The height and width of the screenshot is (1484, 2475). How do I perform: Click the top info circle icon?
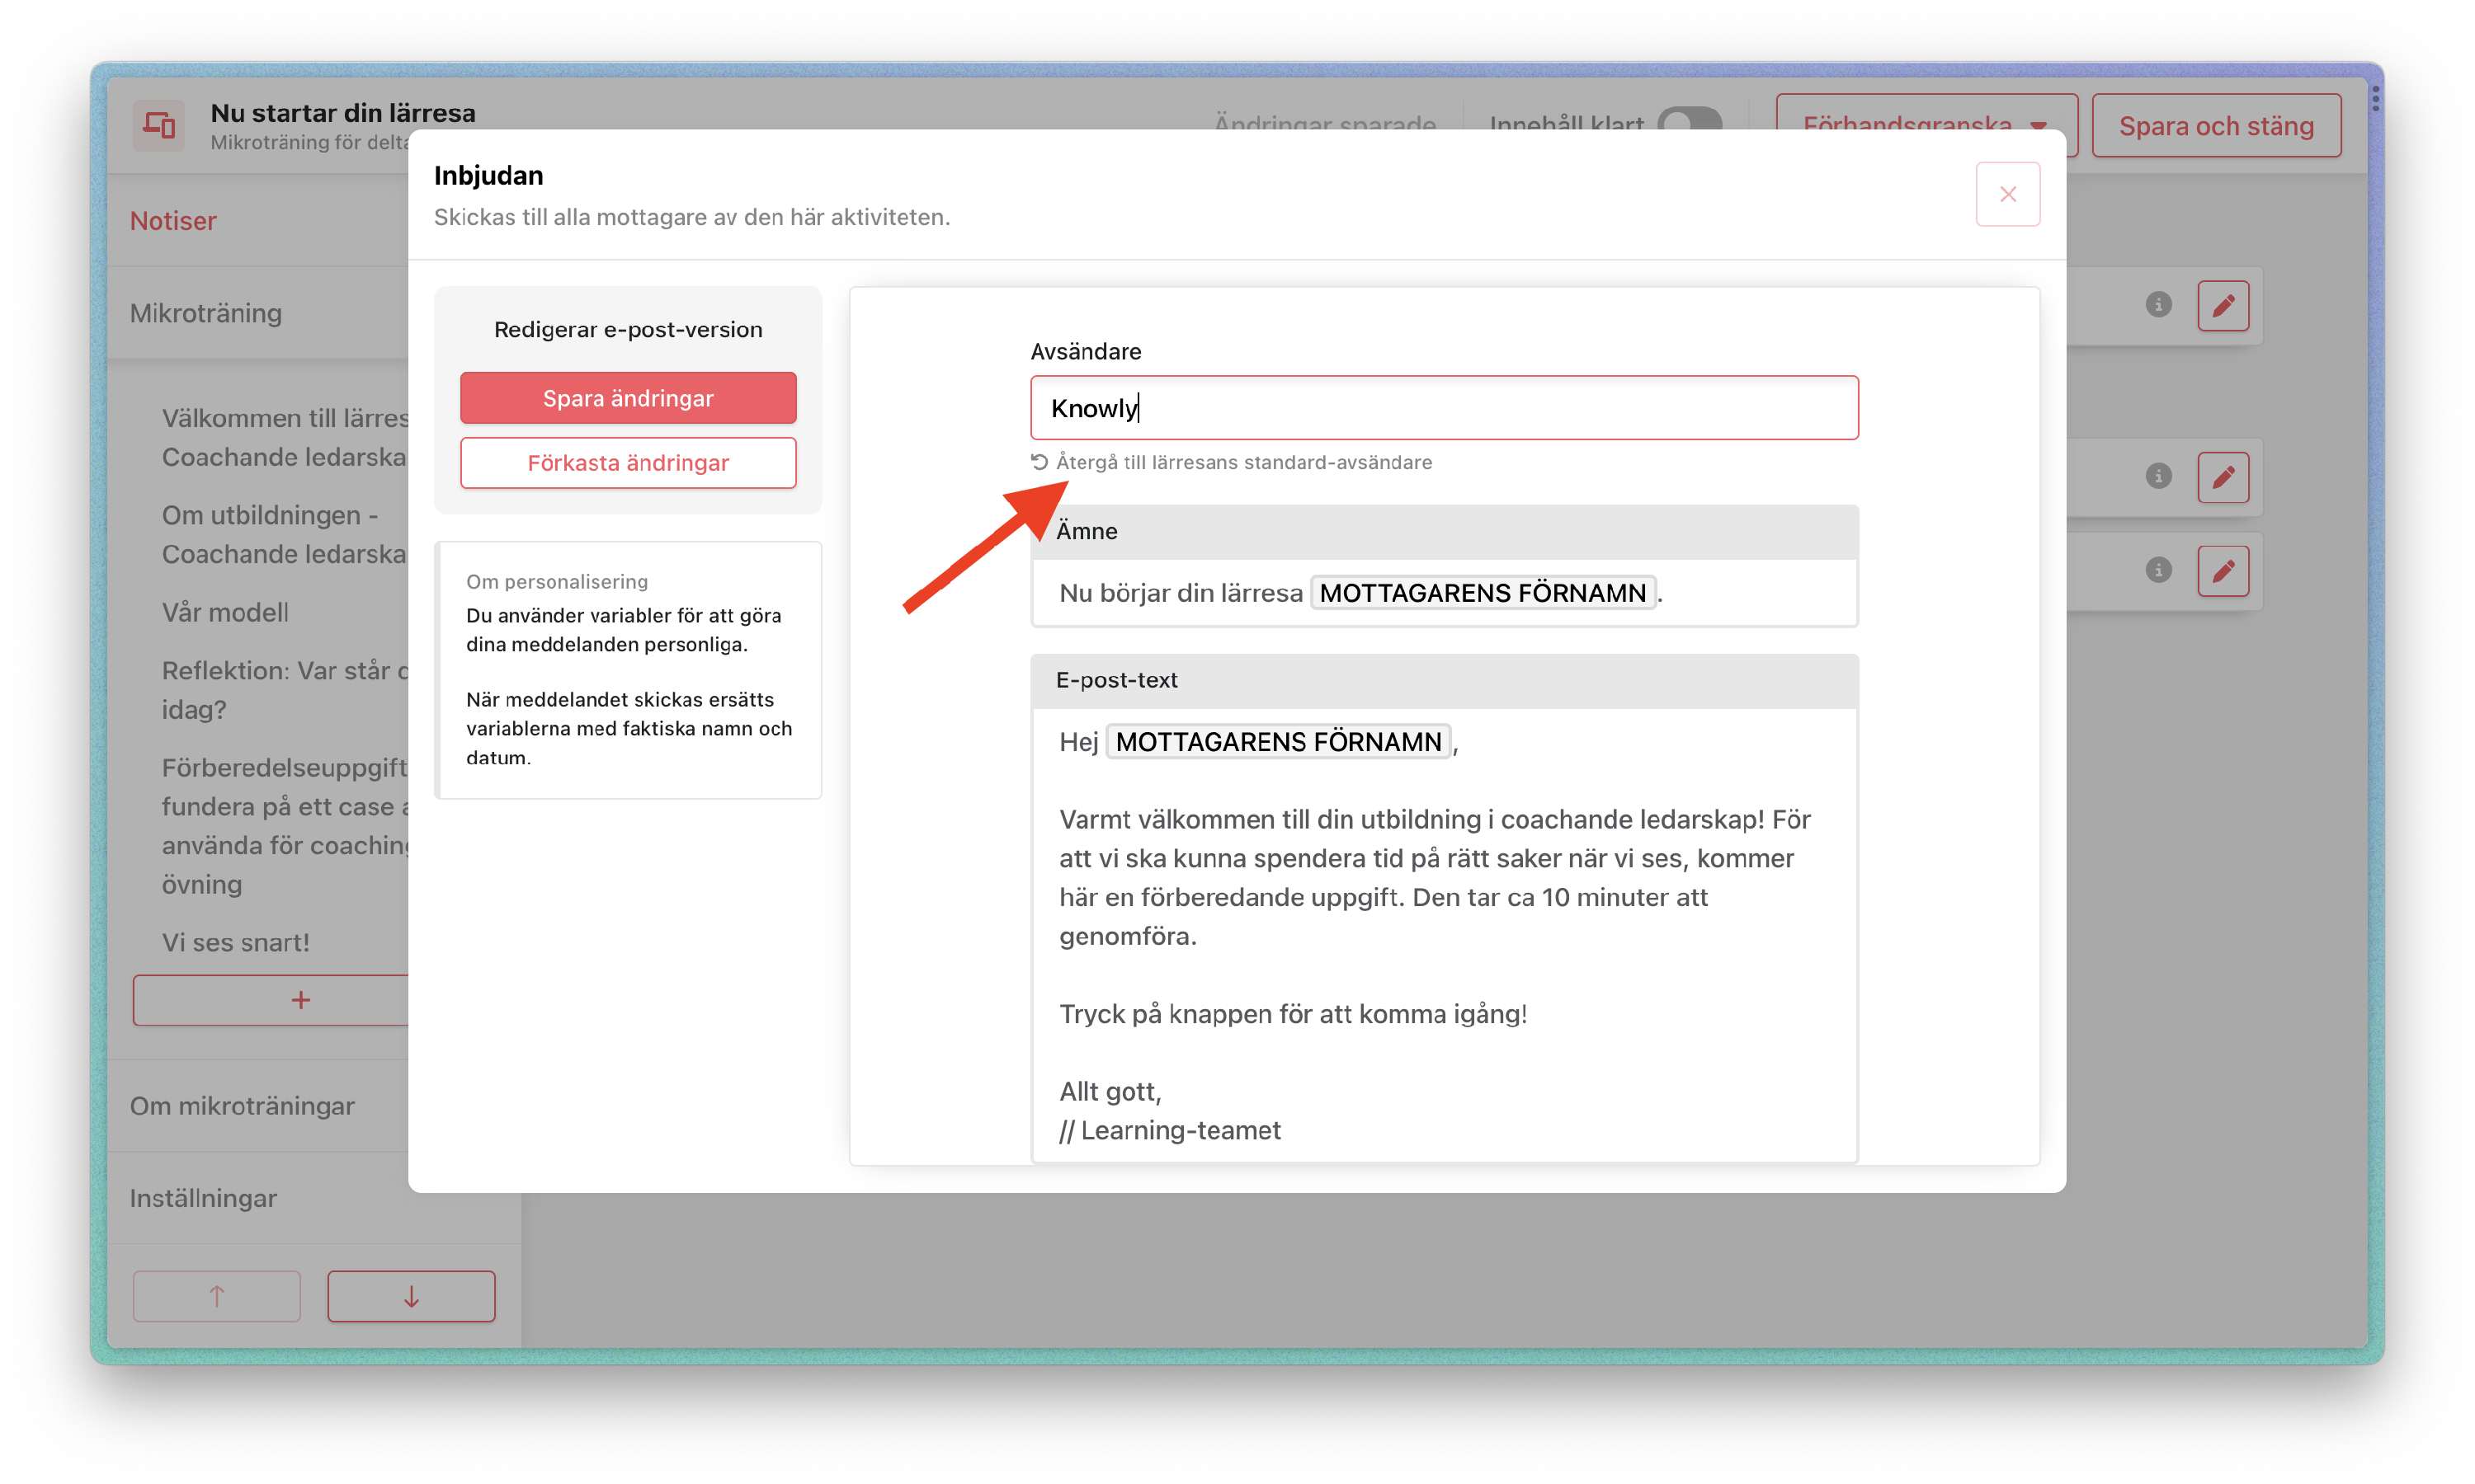pyautogui.click(x=2158, y=304)
